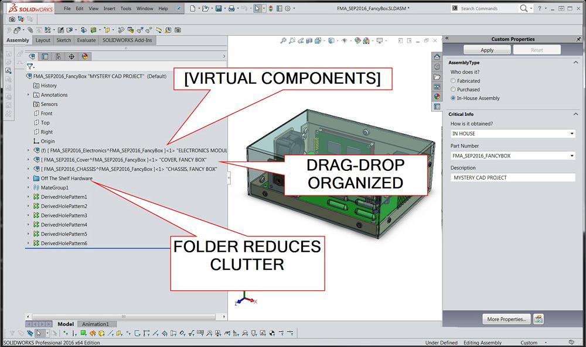Screen dimensions: 586x347
Task: Click the Save floppy disk icon
Action: [219, 8]
